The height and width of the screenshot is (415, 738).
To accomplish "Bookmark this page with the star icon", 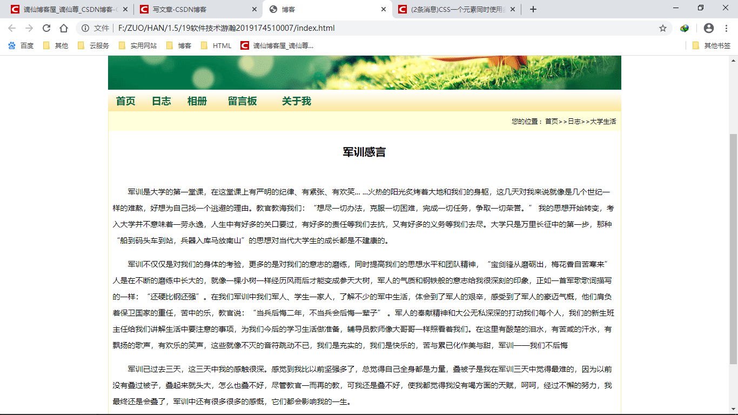I will [663, 28].
